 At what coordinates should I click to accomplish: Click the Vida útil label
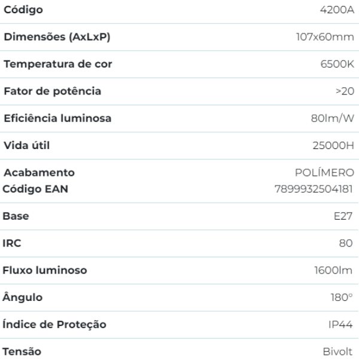pos(28,145)
